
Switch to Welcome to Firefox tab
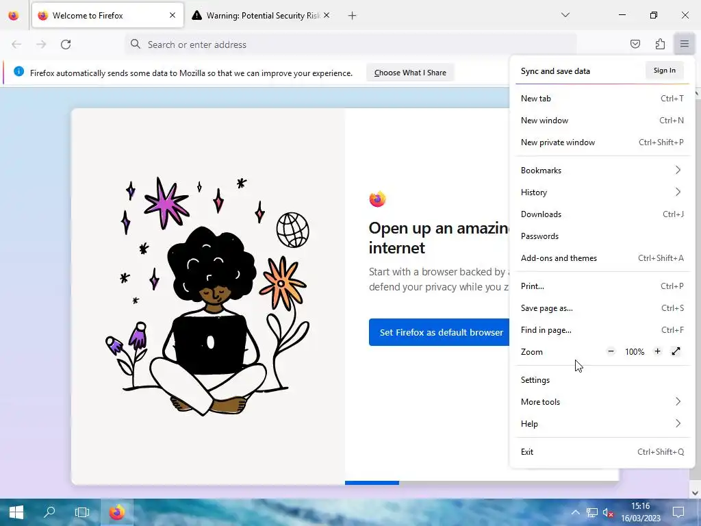click(107, 16)
